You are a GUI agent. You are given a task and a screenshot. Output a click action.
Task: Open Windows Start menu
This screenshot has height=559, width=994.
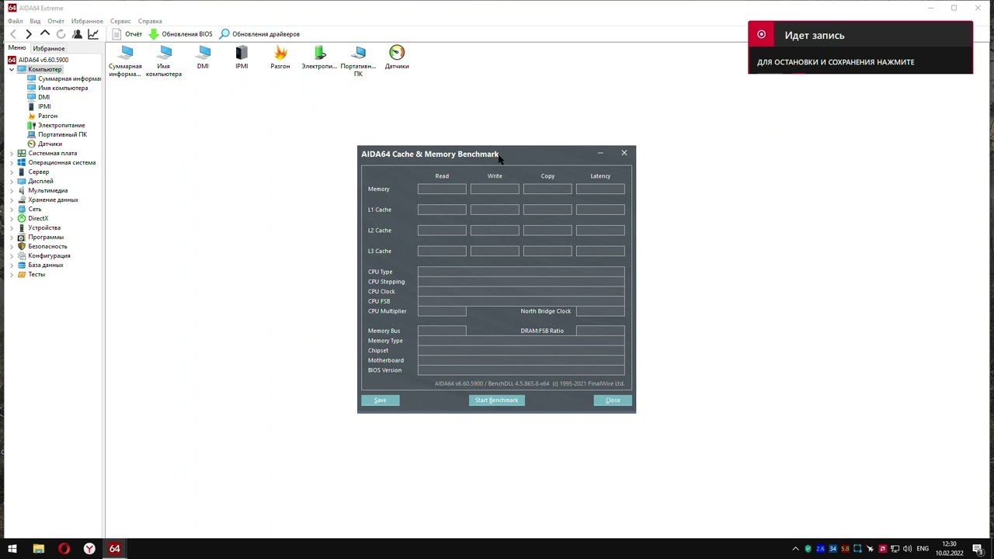pyautogui.click(x=12, y=549)
